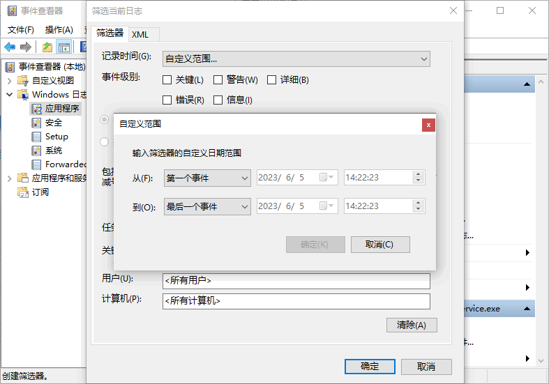Viewport: 549px width, 384px height.
Task: Tick the 错误(R) event level checkbox
Action: [x=167, y=100]
